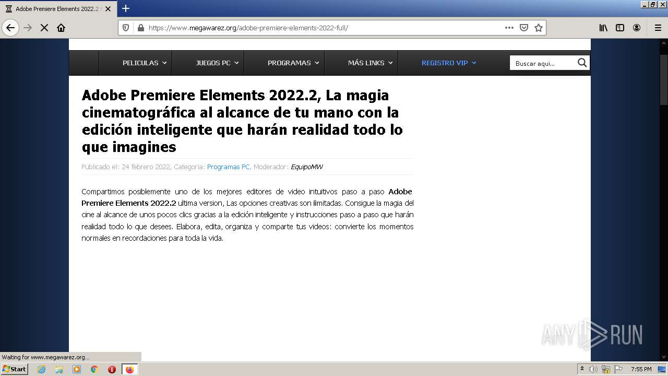This screenshot has height=376, width=668.
Task: Open a new browser tab
Action: click(x=126, y=8)
